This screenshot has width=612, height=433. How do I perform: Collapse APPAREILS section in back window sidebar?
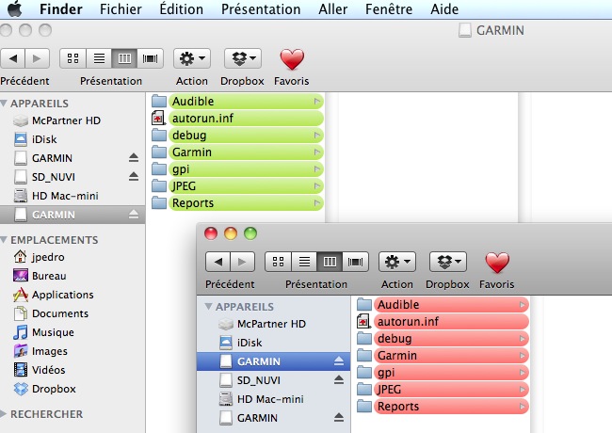click(4, 104)
